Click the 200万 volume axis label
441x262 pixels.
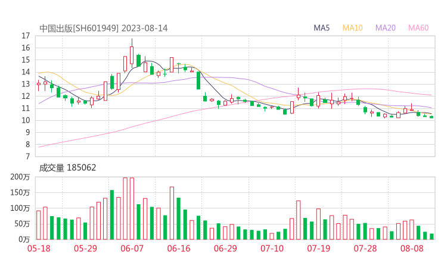pos(20,177)
